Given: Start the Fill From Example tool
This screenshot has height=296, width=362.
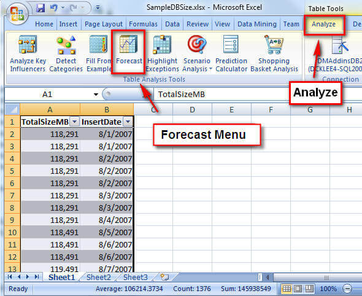Looking at the screenshot, I should click(99, 53).
